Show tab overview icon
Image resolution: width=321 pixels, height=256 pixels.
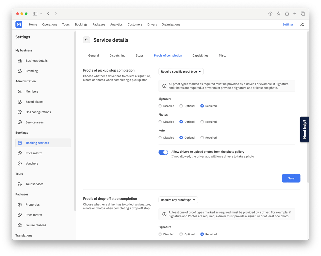click(303, 14)
